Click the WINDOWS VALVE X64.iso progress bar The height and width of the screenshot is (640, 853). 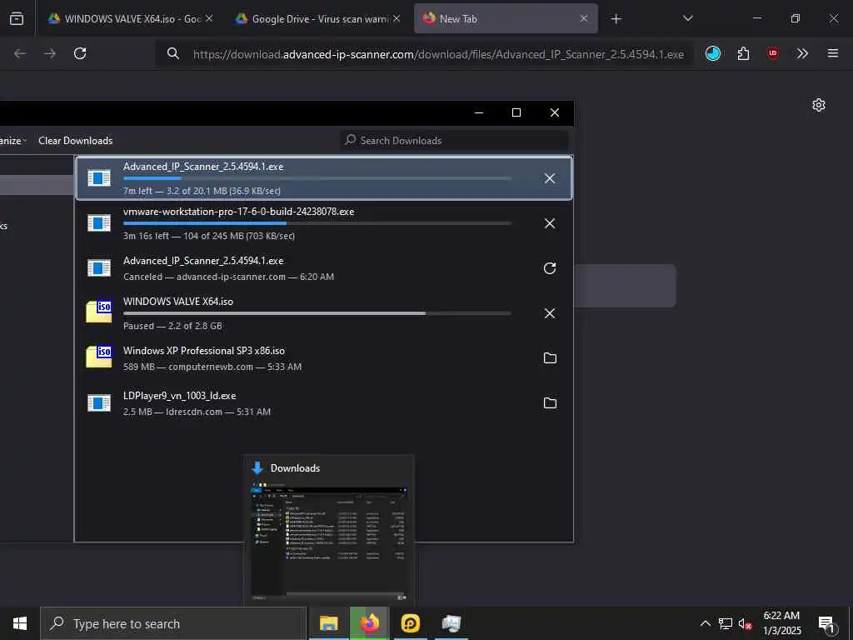317,313
